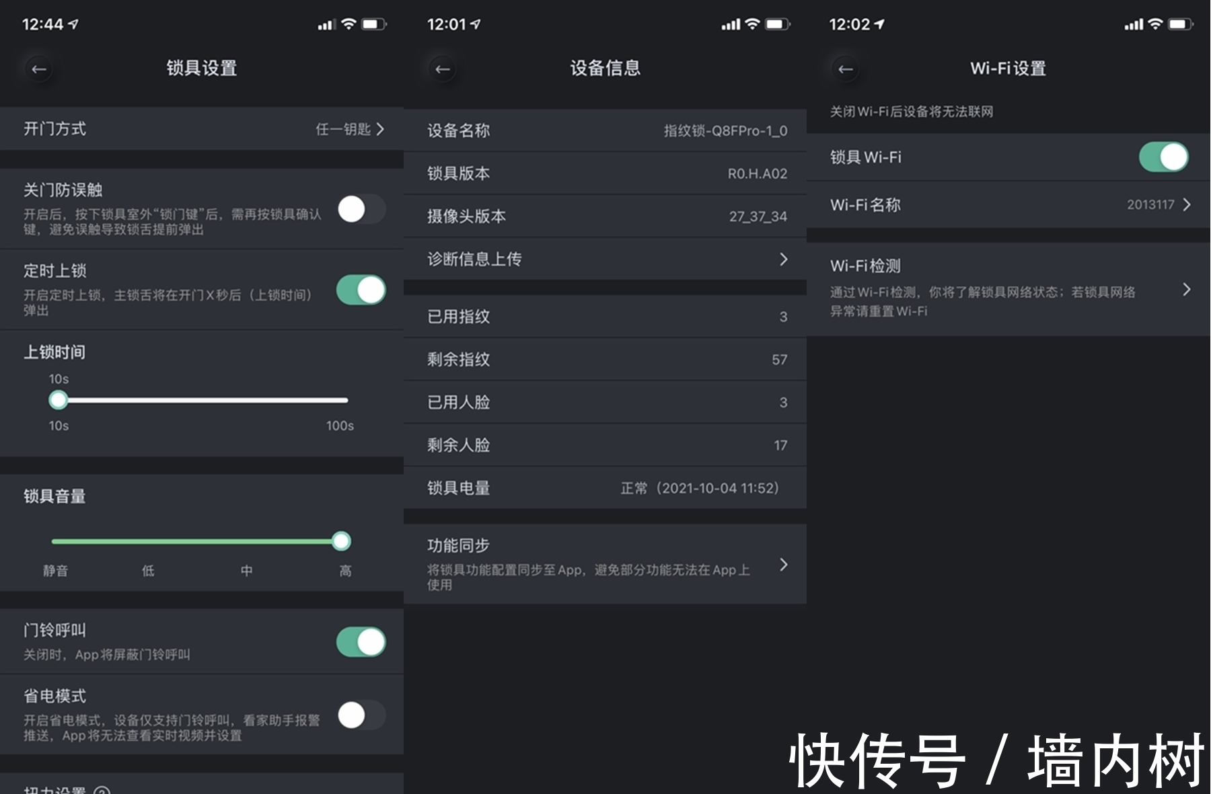Open 功能同步 chevron arrow
1211x794 pixels.
coord(783,564)
